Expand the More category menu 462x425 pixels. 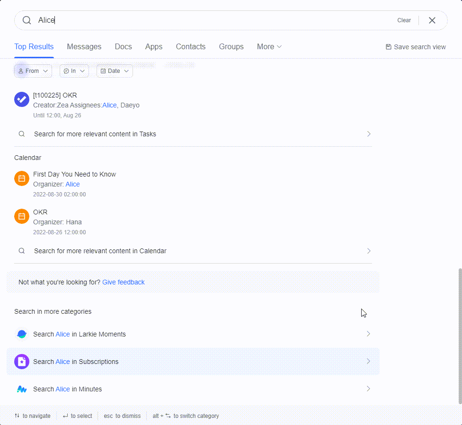(269, 46)
